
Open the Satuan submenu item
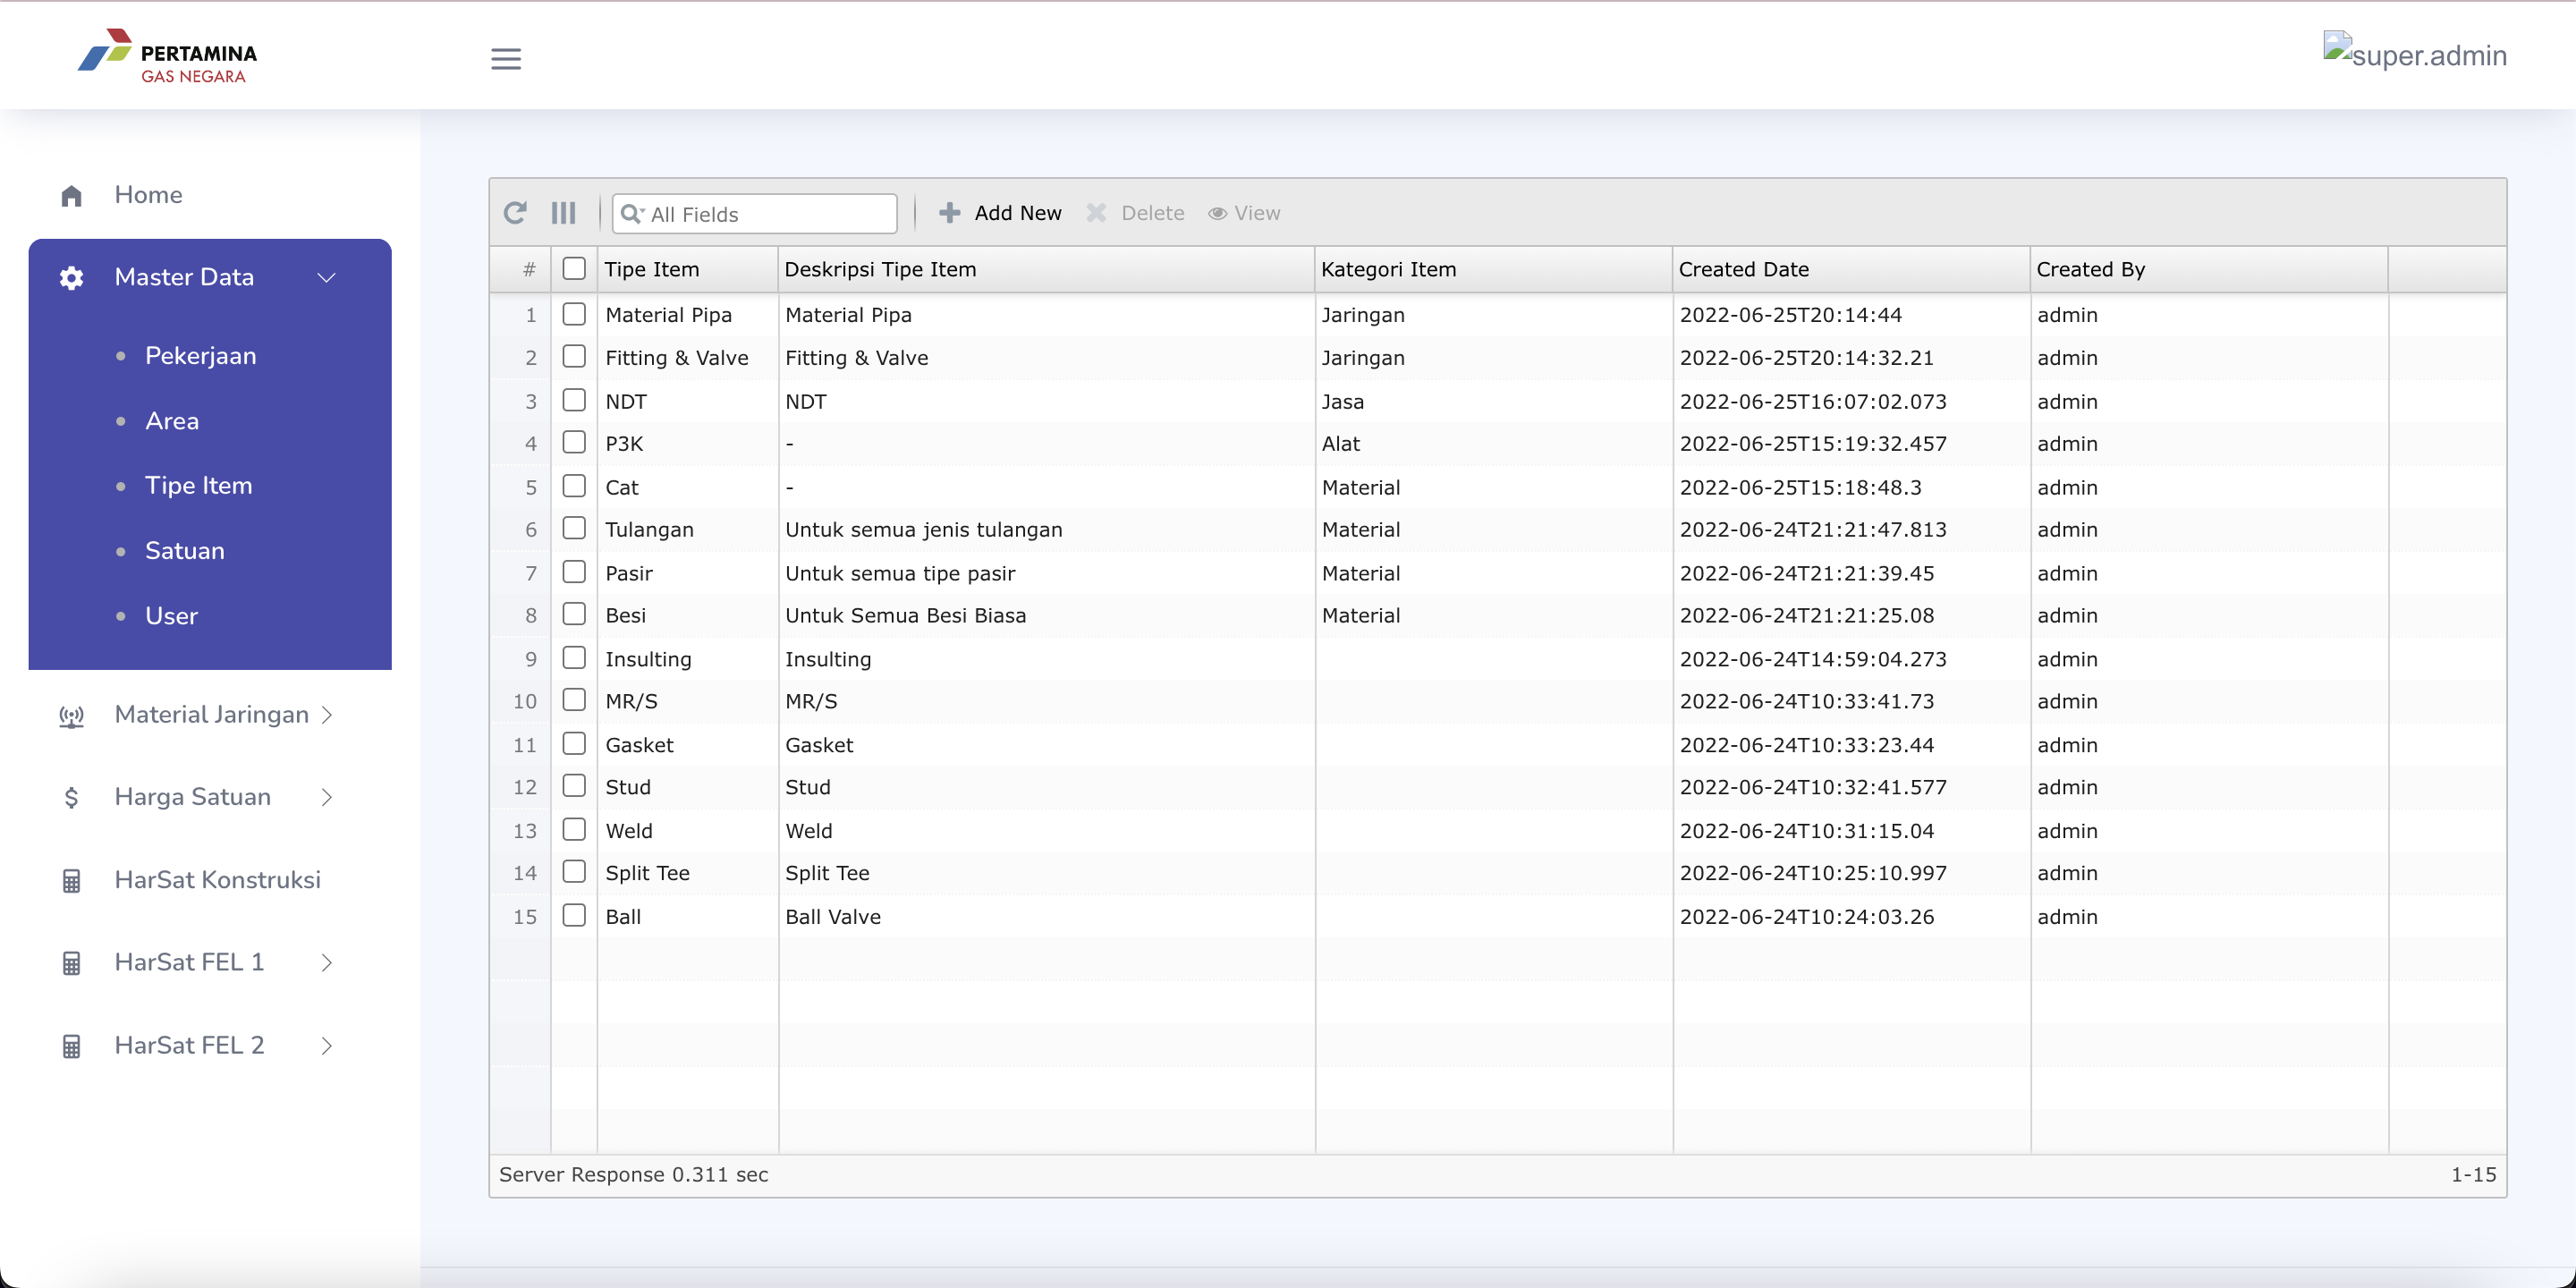click(x=184, y=551)
